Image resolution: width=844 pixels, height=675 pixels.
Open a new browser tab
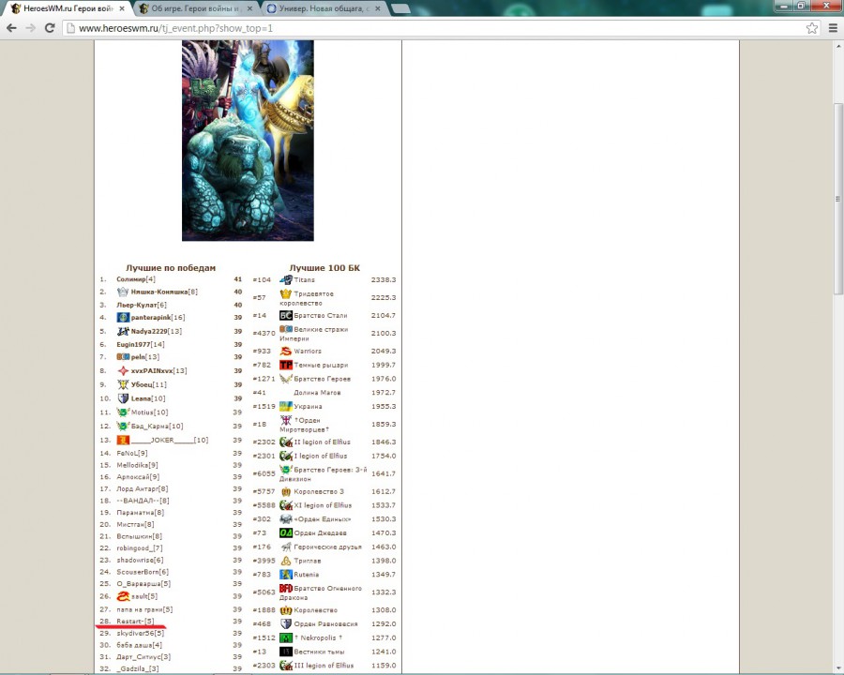click(399, 8)
